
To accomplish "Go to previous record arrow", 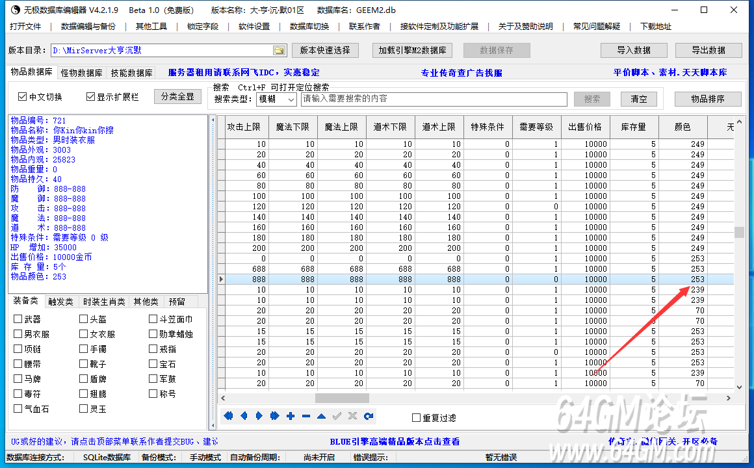I will [244, 416].
